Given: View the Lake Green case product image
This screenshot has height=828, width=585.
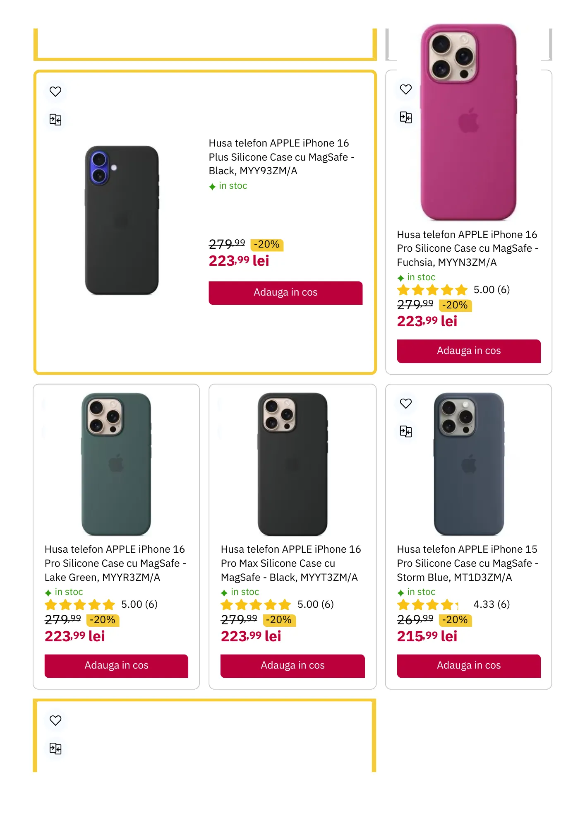Looking at the screenshot, I should click(116, 464).
